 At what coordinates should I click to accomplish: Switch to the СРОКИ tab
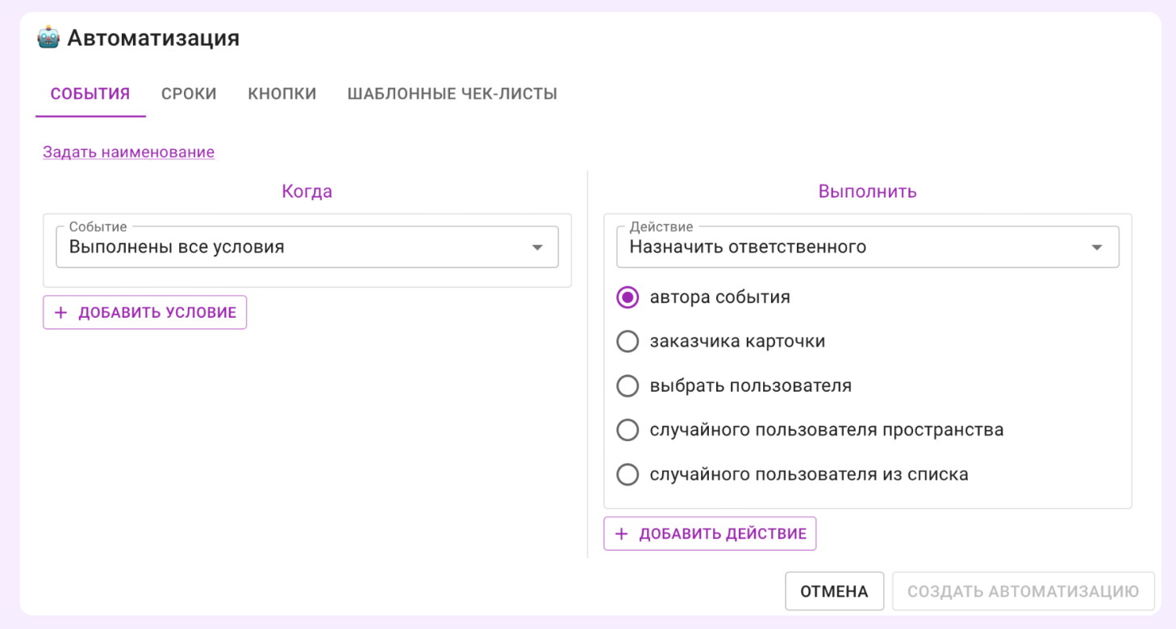pyautogui.click(x=189, y=93)
